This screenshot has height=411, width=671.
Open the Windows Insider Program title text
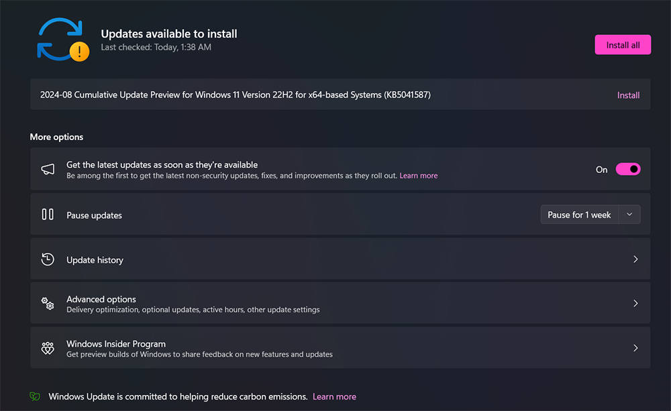[x=116, y=344]
